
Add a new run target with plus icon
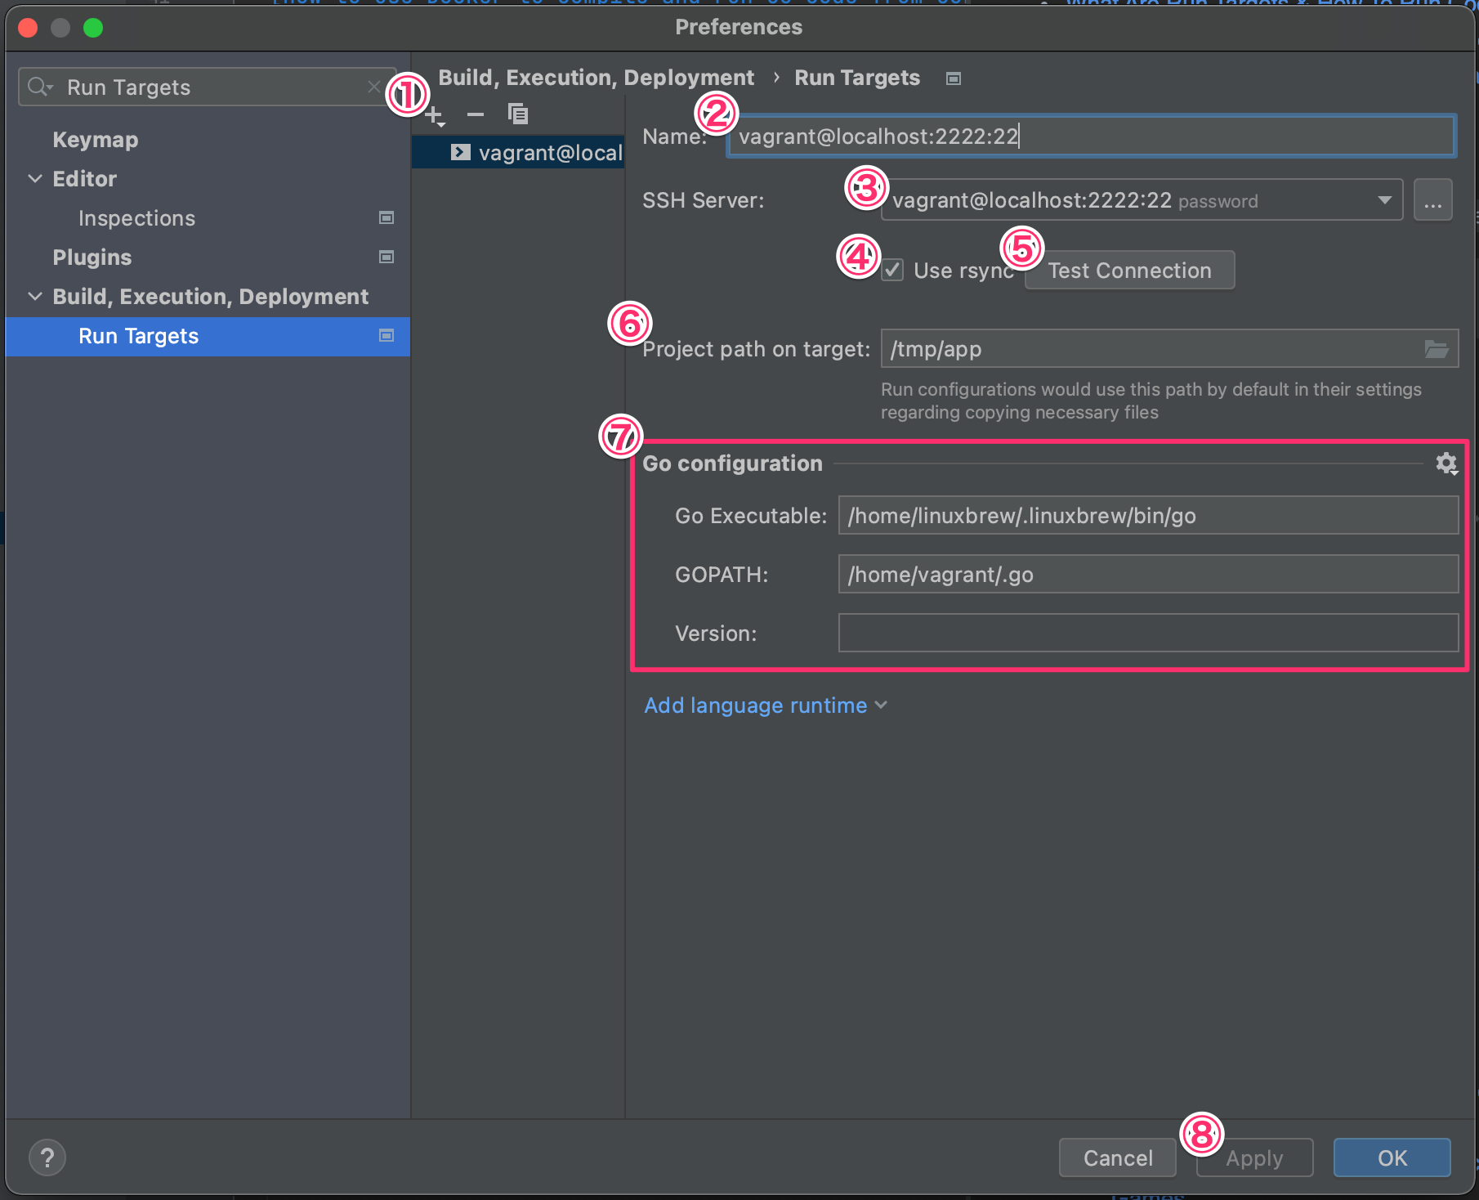pyautogui.click(x=435, y=116)
